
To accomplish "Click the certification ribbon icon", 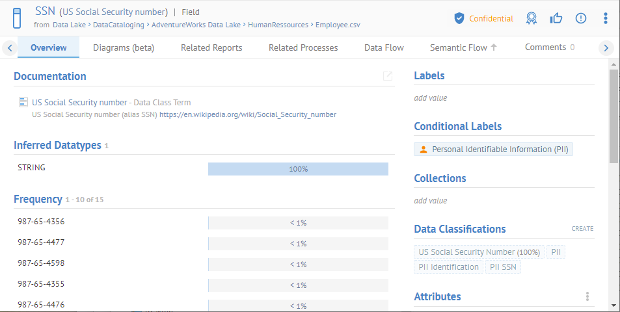I will 532,18.
